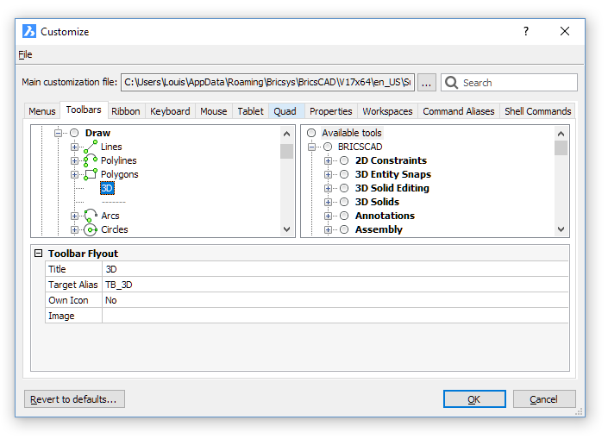Switch to the Workspaces tab
608x439 pixels.
(x=387, y=111)
